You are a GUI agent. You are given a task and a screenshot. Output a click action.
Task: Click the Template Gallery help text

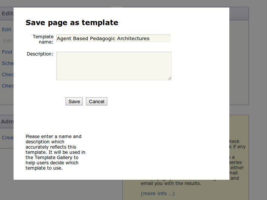55,152
